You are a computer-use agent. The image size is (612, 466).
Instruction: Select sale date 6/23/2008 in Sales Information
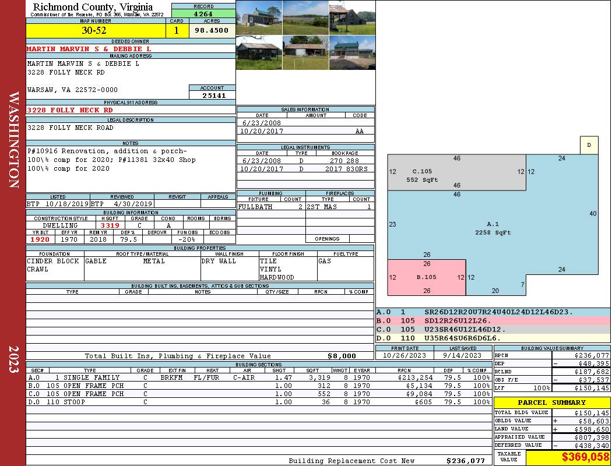(x=262, y=122)
